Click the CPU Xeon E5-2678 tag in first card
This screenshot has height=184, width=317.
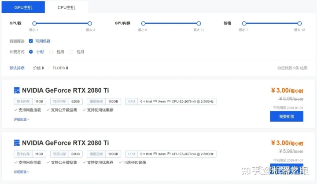point(171,101)
